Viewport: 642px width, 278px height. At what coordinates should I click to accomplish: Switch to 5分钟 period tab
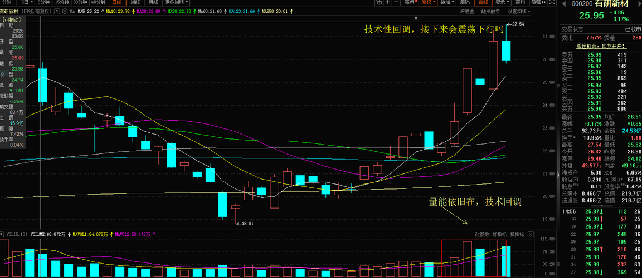coord(44,2)
